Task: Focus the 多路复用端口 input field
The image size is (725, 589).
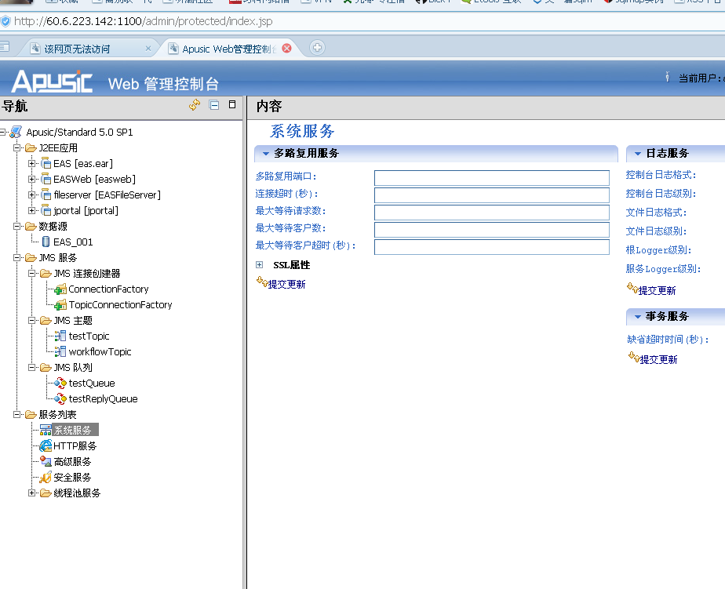Action: (x=492, y=178)
